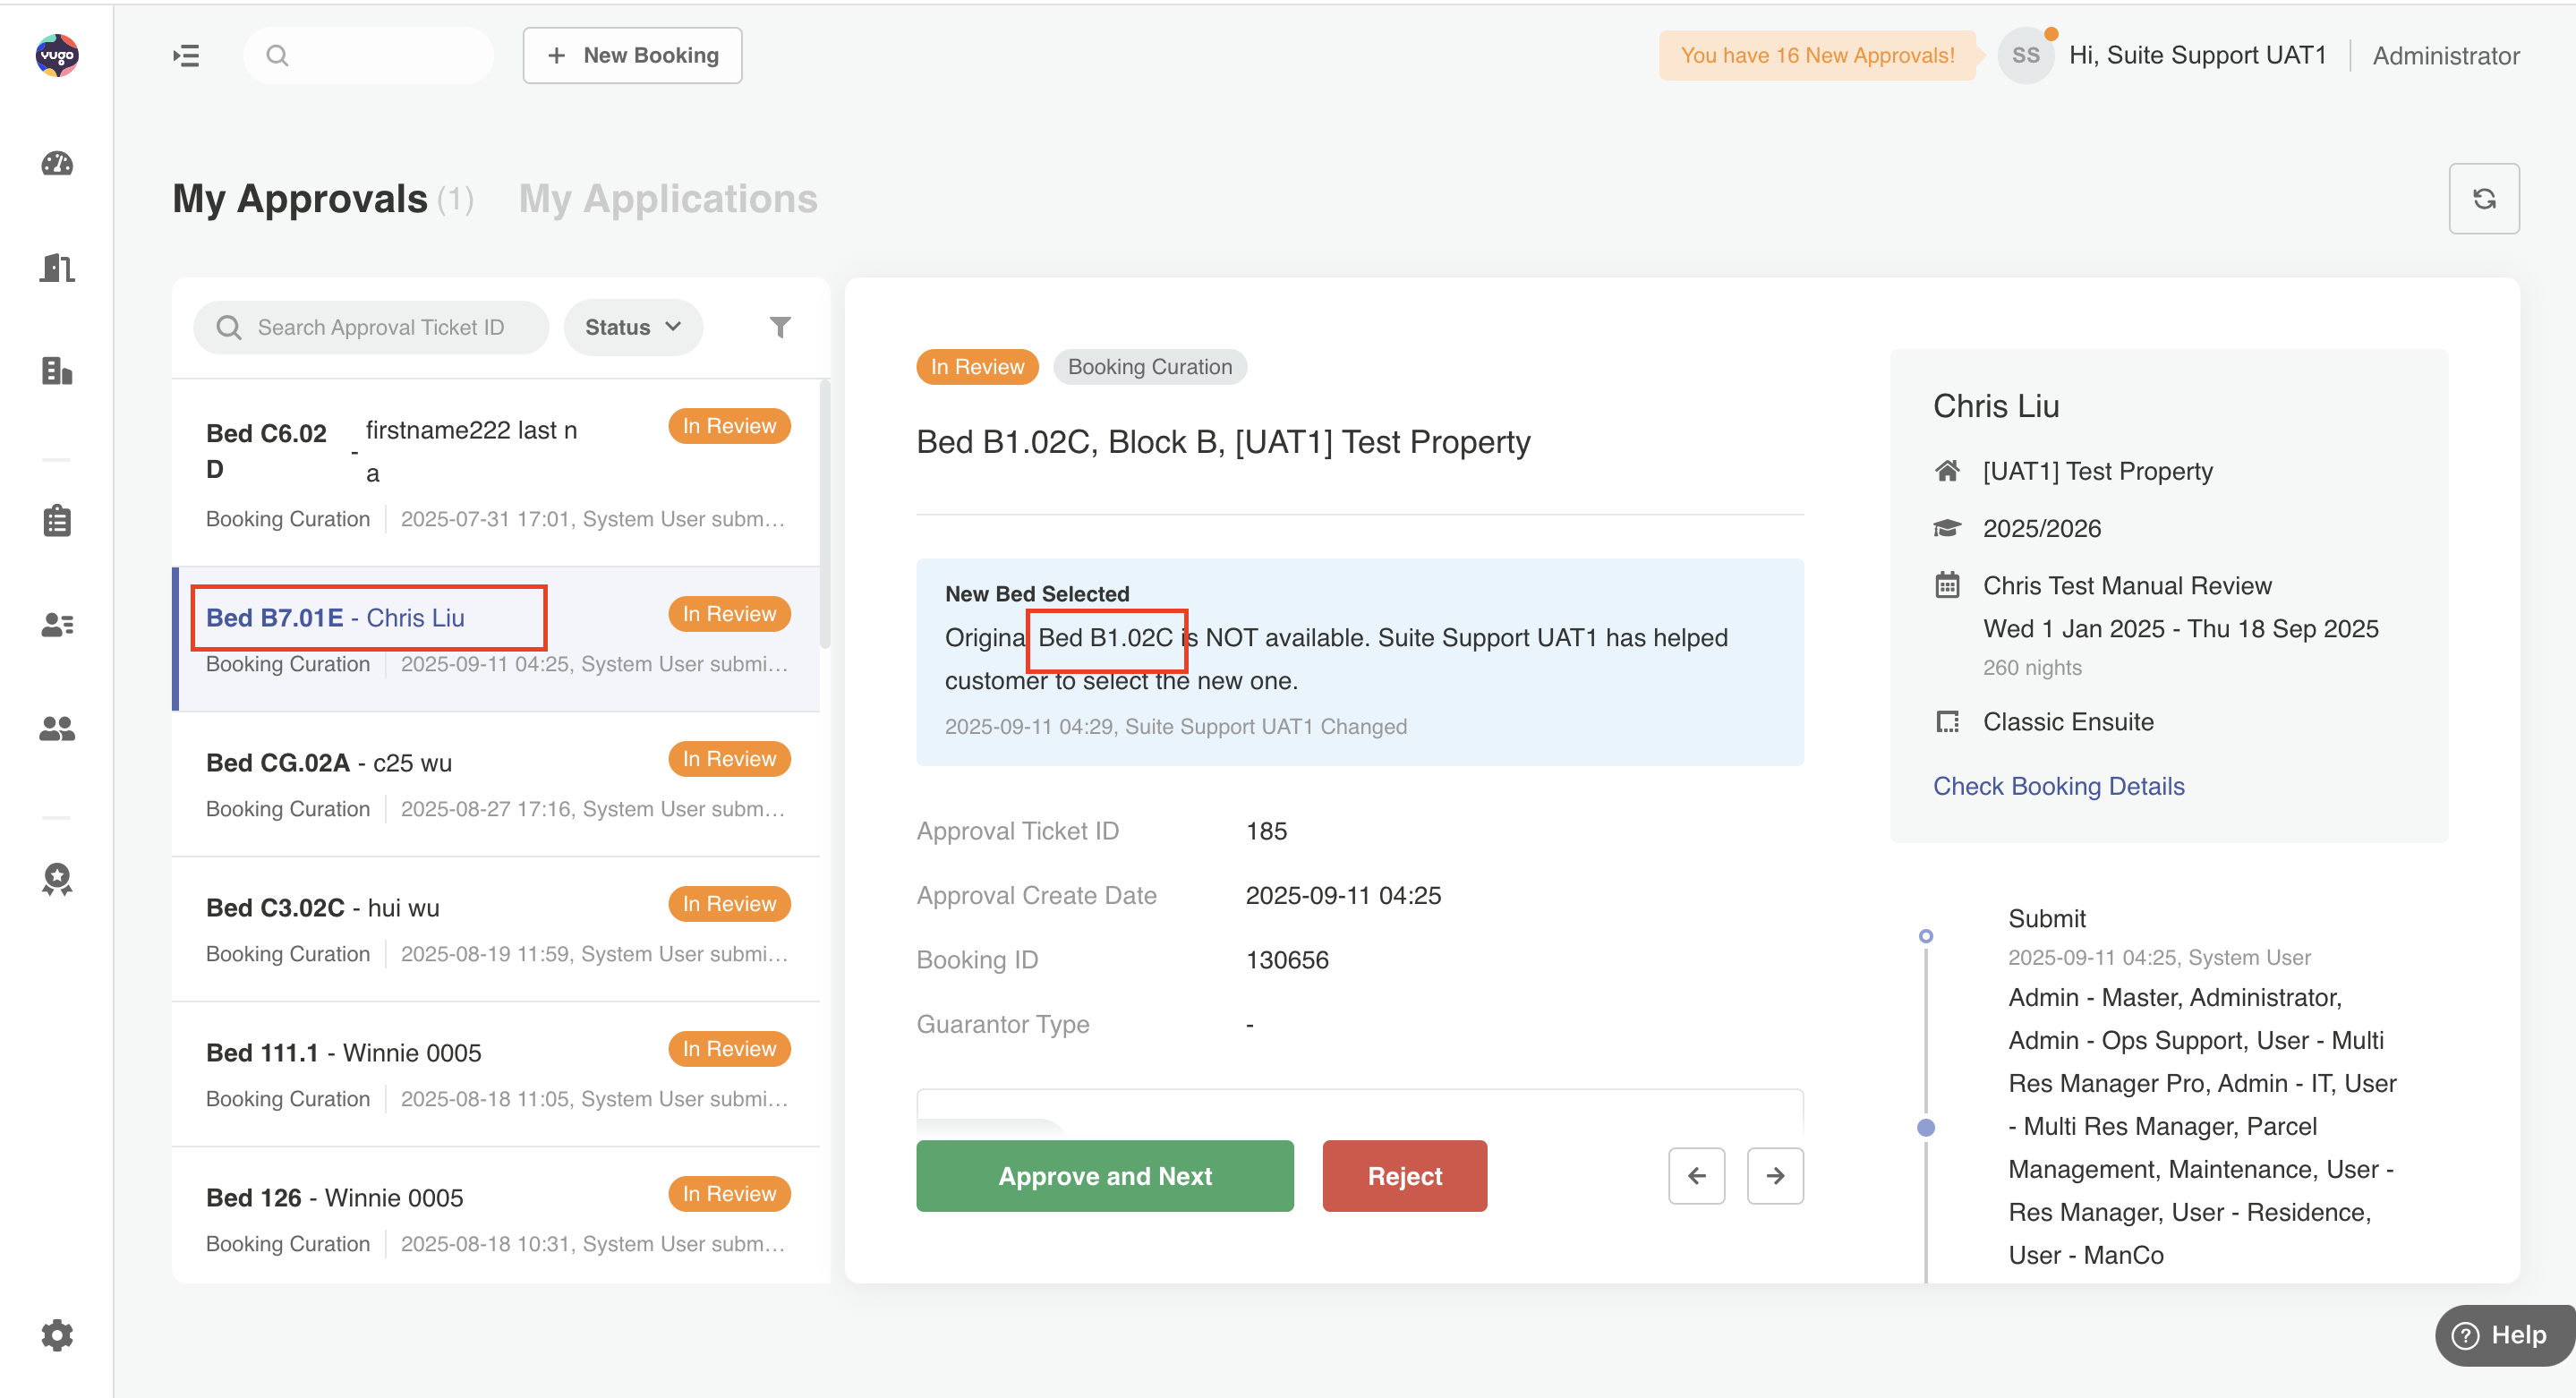The width and height of the screenshot is (2576, 1398).
Task: Click the filter funnel icon
Action: 780,327
